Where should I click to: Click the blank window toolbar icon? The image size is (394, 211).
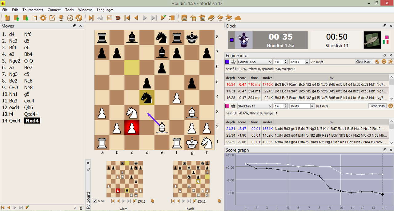point(34,18)
